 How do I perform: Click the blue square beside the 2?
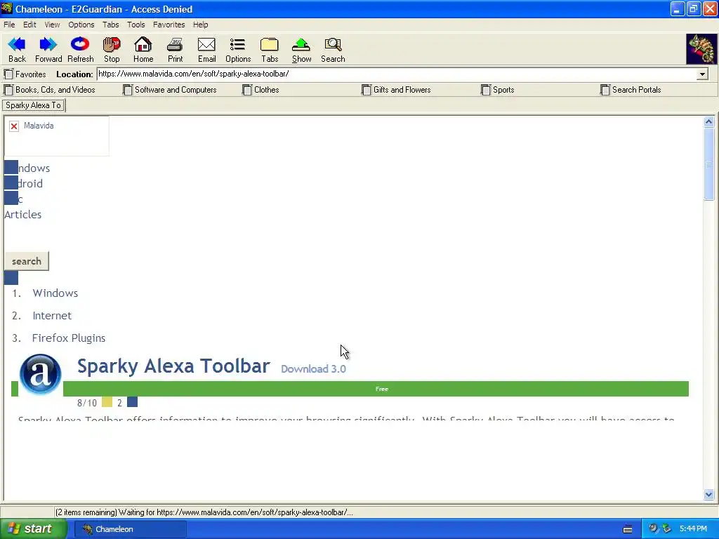[x=132, y=402]
